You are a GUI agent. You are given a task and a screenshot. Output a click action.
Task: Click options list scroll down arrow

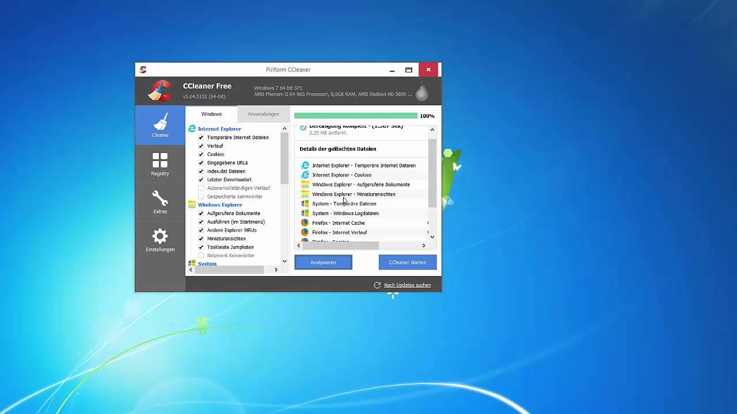284,261
